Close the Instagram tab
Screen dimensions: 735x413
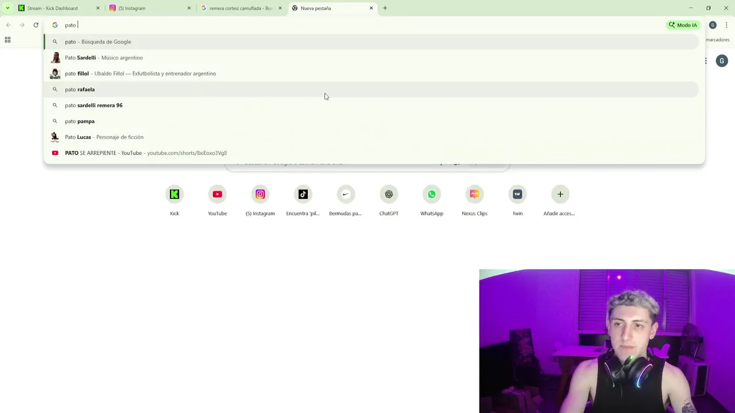tap(189, 8)
